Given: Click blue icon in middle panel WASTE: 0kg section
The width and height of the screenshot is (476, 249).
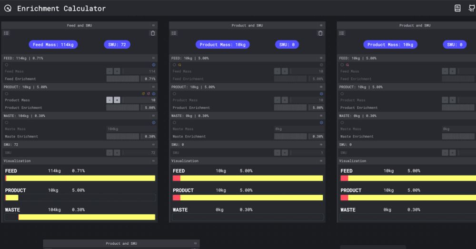Looking at the screenshot, I should (321, 122).
